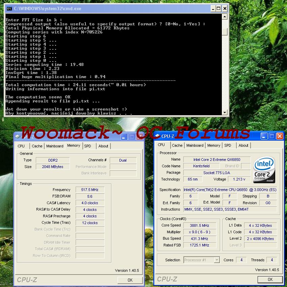Click the 4.0 clocks CAS# Latency value
This screenshot has height=287, width=287.
point(90,203)
